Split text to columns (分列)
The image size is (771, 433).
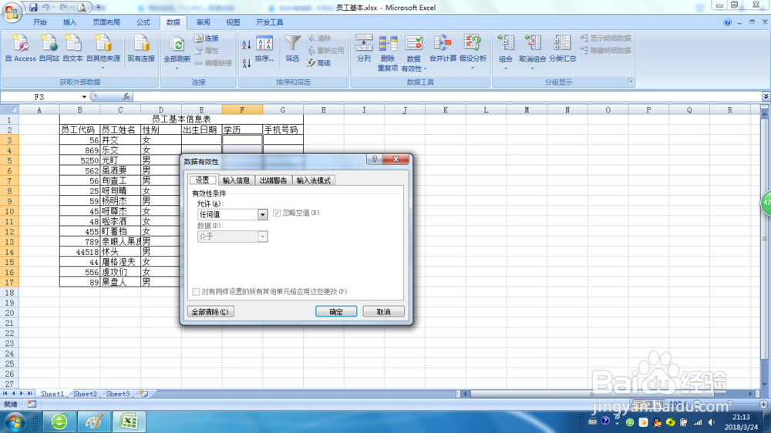(363, 49)
